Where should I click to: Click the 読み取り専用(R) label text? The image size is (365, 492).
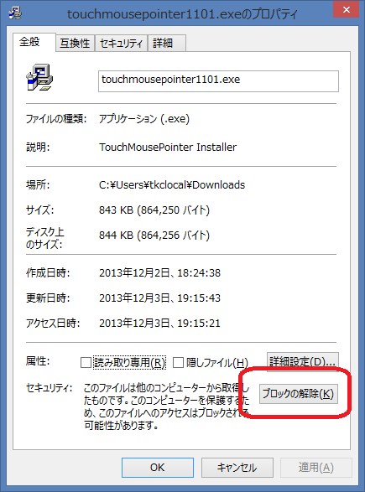pyautogui.click(x=129, y=363)
